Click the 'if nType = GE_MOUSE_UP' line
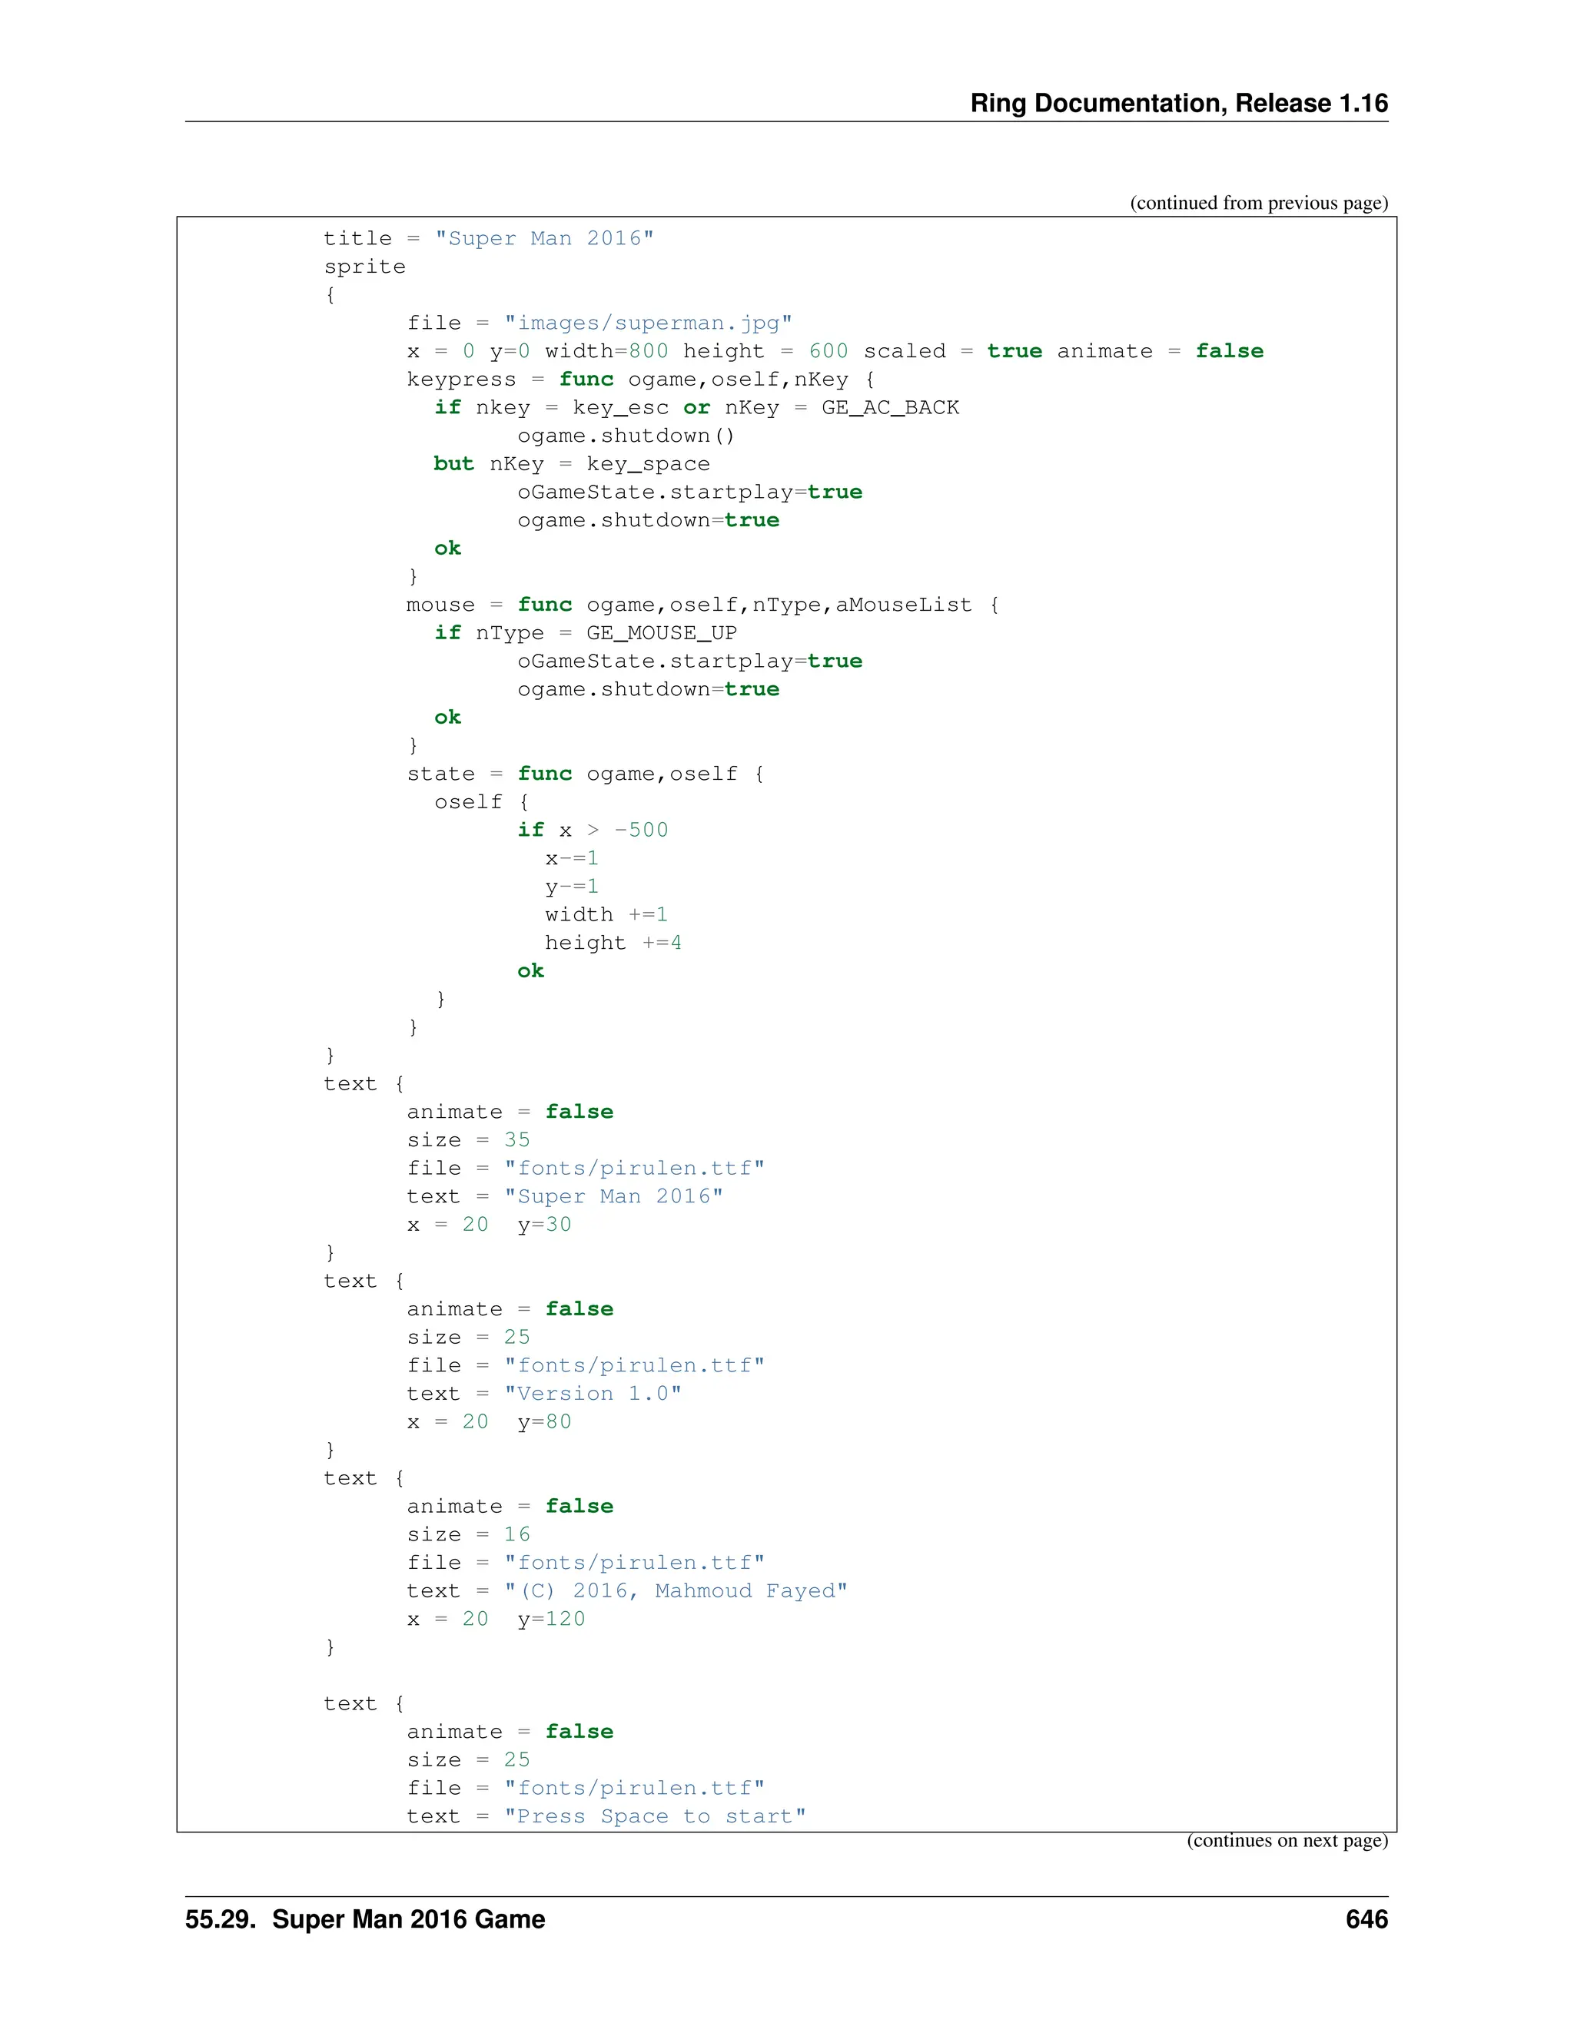1574x2036 pixels. [x=585, y=633]
